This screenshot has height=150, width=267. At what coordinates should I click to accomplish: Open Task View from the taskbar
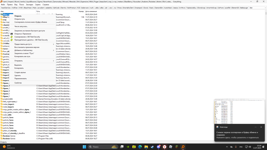pyautogui.click(x=122, y=147)
